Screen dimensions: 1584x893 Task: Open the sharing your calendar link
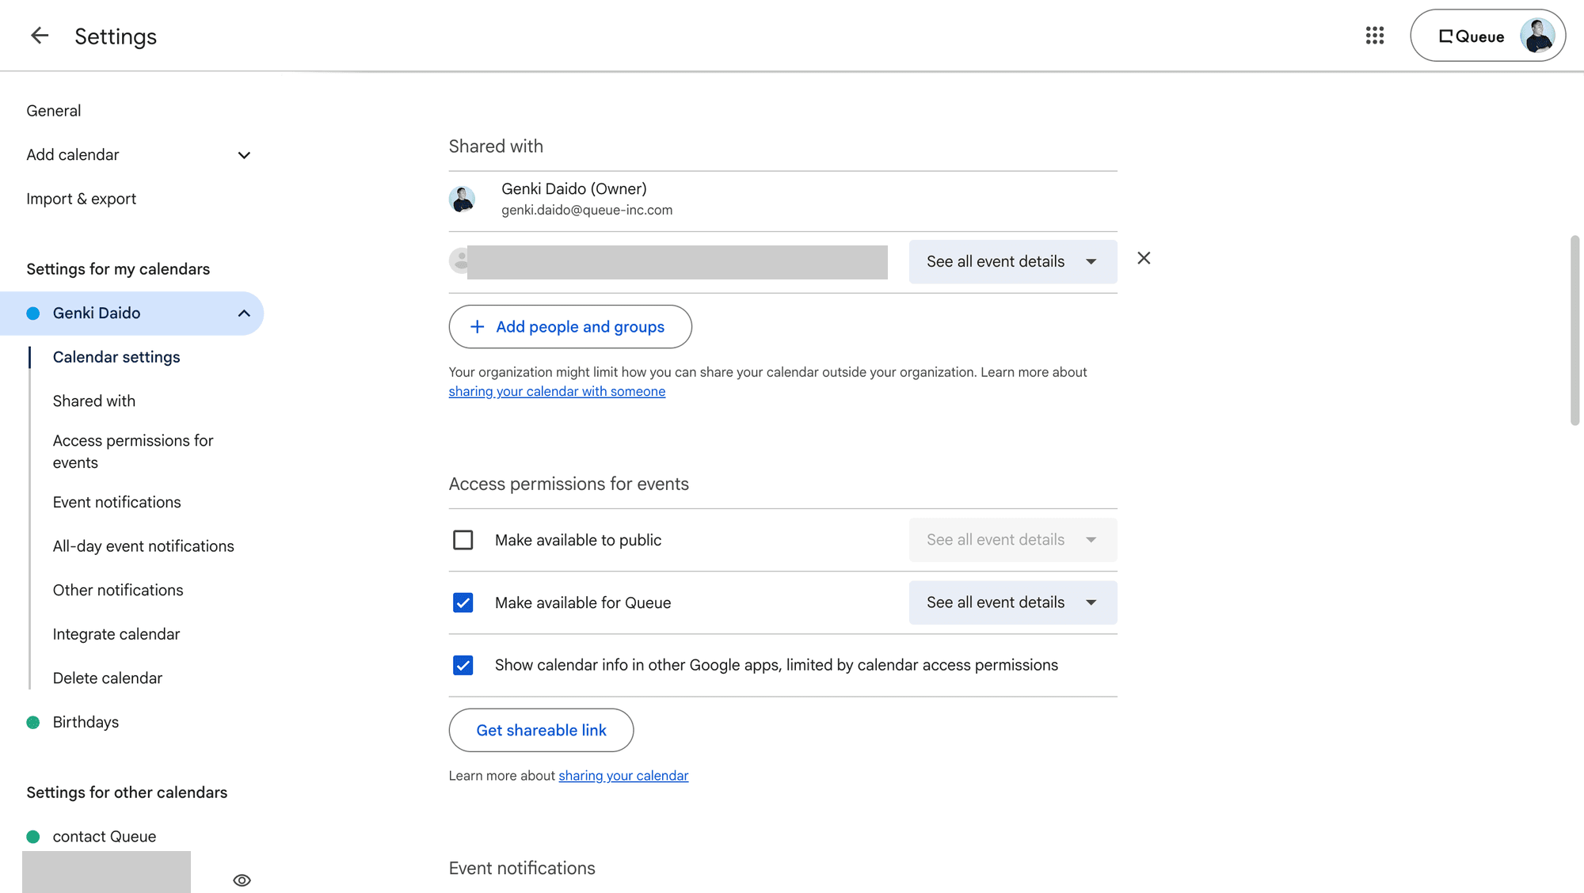click(623, 775)
